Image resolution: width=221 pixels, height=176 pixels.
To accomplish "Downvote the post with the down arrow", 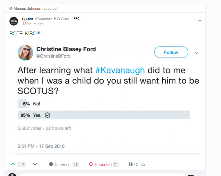I will click(x=35, y=164).
